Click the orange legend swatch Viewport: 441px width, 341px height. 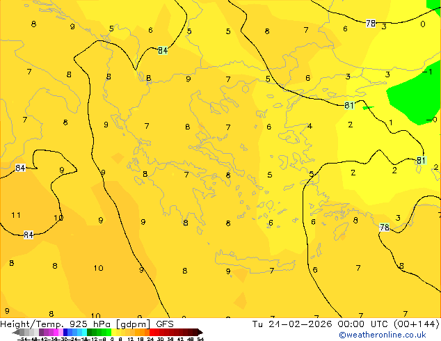[143, 332]
